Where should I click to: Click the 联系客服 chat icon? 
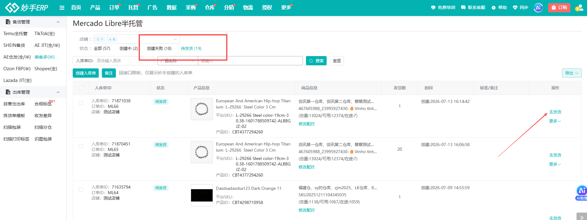pos(463,7)
